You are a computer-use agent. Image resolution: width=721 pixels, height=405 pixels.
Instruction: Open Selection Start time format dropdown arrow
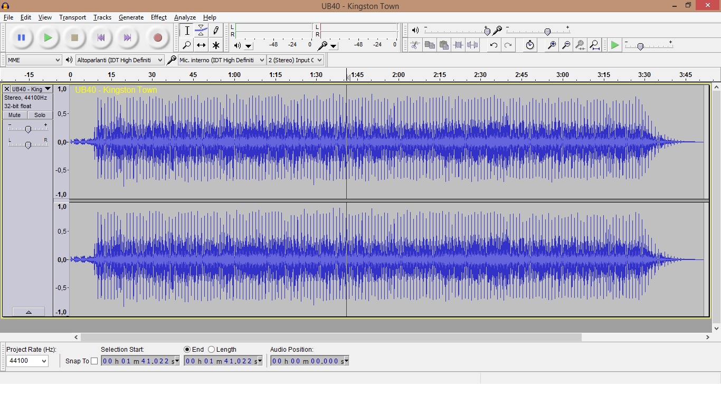[x=177, y=361]
